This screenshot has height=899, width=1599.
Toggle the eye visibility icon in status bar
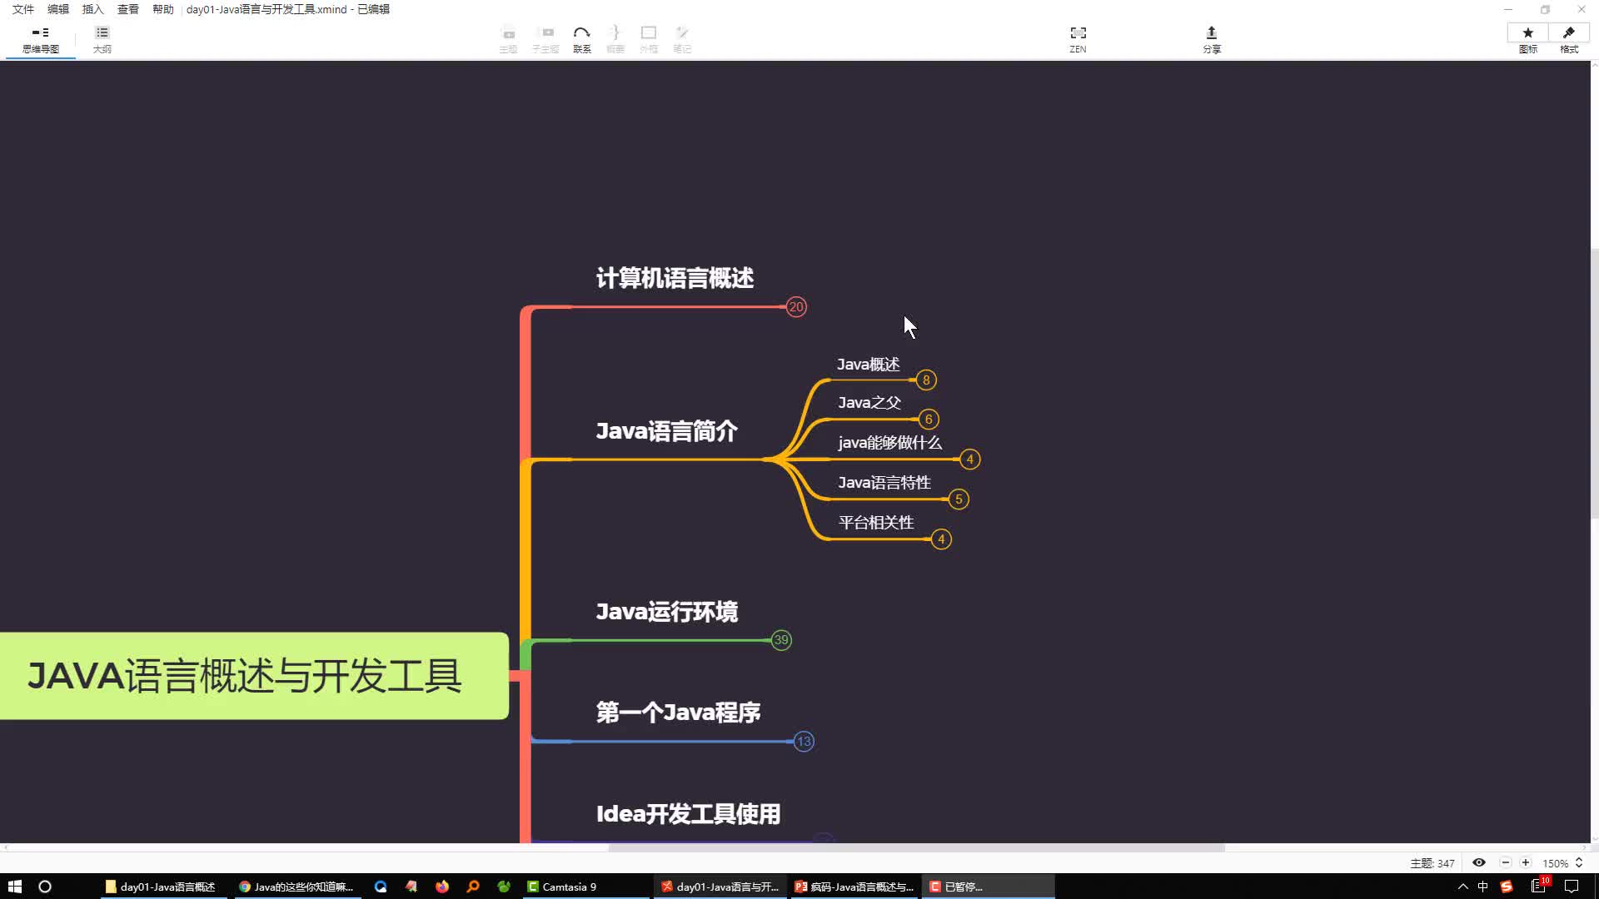1479,863
